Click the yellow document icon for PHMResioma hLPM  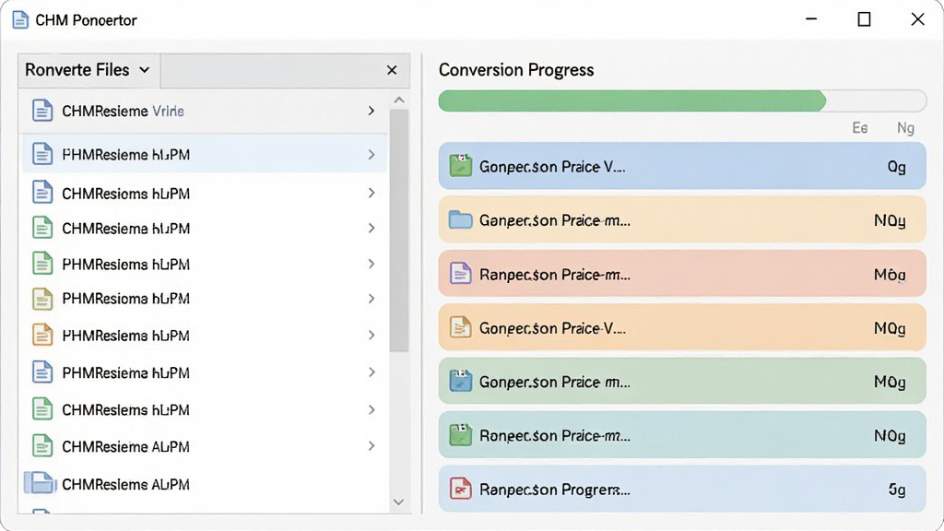(x=42, y=299)
